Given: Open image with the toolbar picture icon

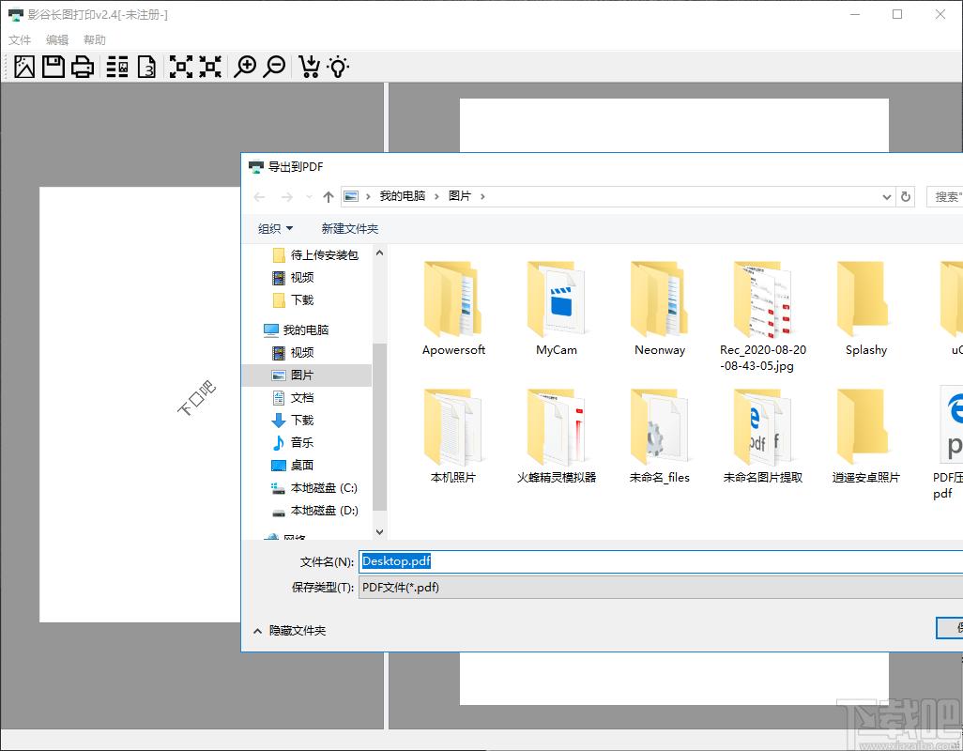Looking at the screenshot, I should tap(24, 67).
